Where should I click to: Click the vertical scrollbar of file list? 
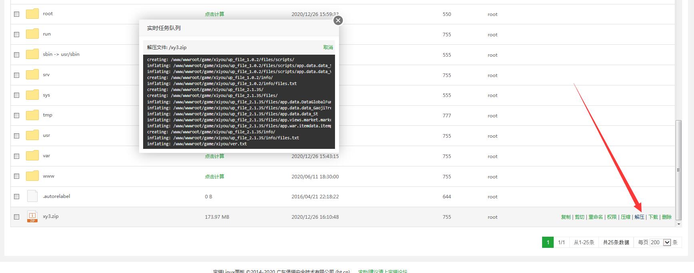[678, 170]
